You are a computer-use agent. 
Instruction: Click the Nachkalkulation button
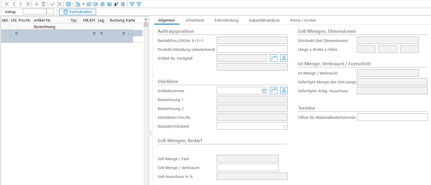tap(78, 12)
